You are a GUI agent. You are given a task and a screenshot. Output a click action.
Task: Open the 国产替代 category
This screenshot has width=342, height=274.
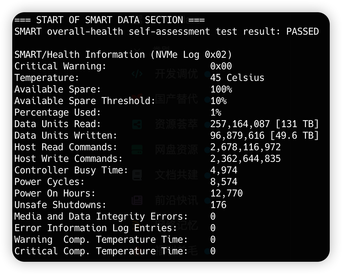click(176, 99)
